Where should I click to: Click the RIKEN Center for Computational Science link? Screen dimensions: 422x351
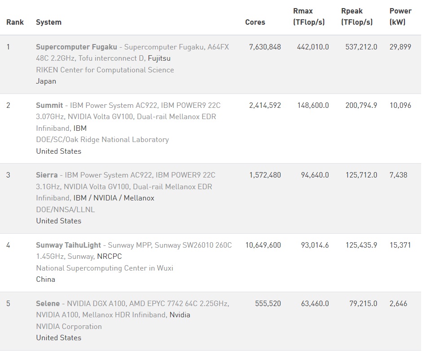point(105,70)
